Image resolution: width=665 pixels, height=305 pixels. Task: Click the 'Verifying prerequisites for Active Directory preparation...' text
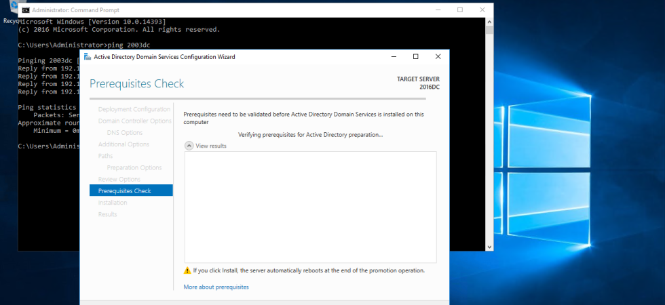coord(311,135)
